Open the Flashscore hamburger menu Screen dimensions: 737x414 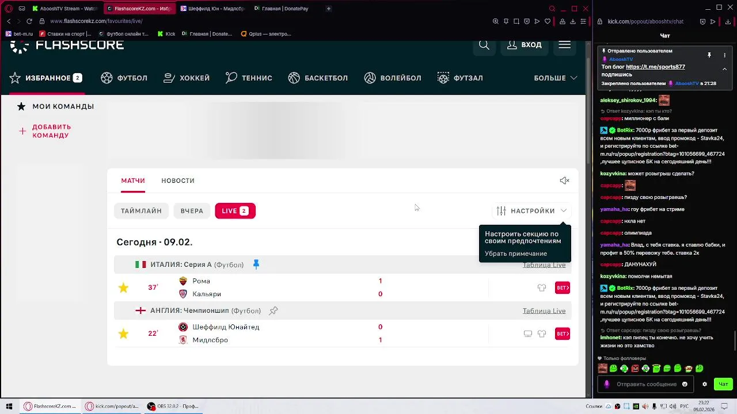tap(564, 45)
